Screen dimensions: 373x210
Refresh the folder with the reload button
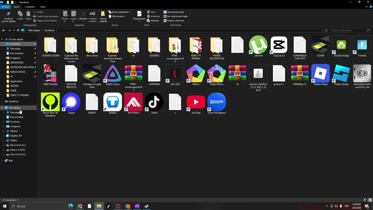point(326,30)
